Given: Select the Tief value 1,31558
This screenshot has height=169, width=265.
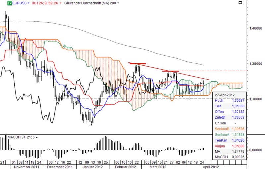Looking at the screenshot, I should point(238,106).
